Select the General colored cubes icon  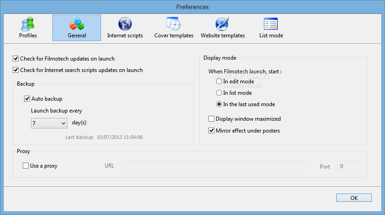[76, 24]
